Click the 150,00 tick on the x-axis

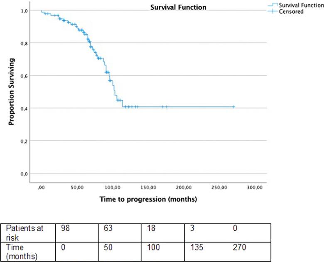coord(148,187)
